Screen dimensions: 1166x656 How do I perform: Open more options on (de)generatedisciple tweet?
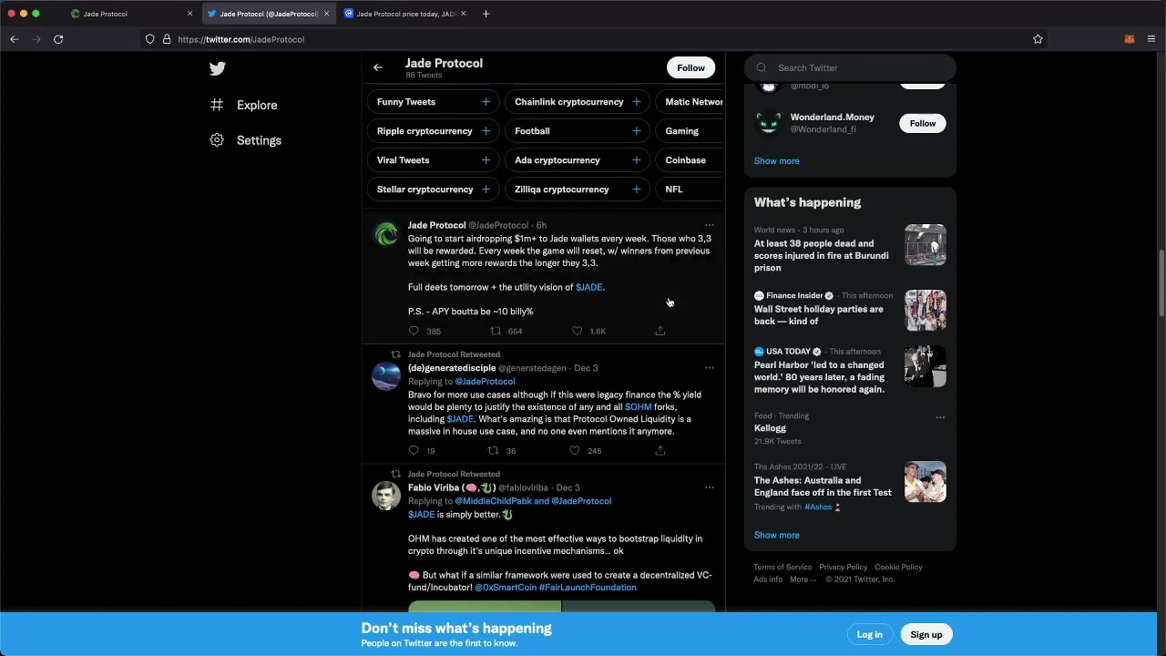click(709, 368)
